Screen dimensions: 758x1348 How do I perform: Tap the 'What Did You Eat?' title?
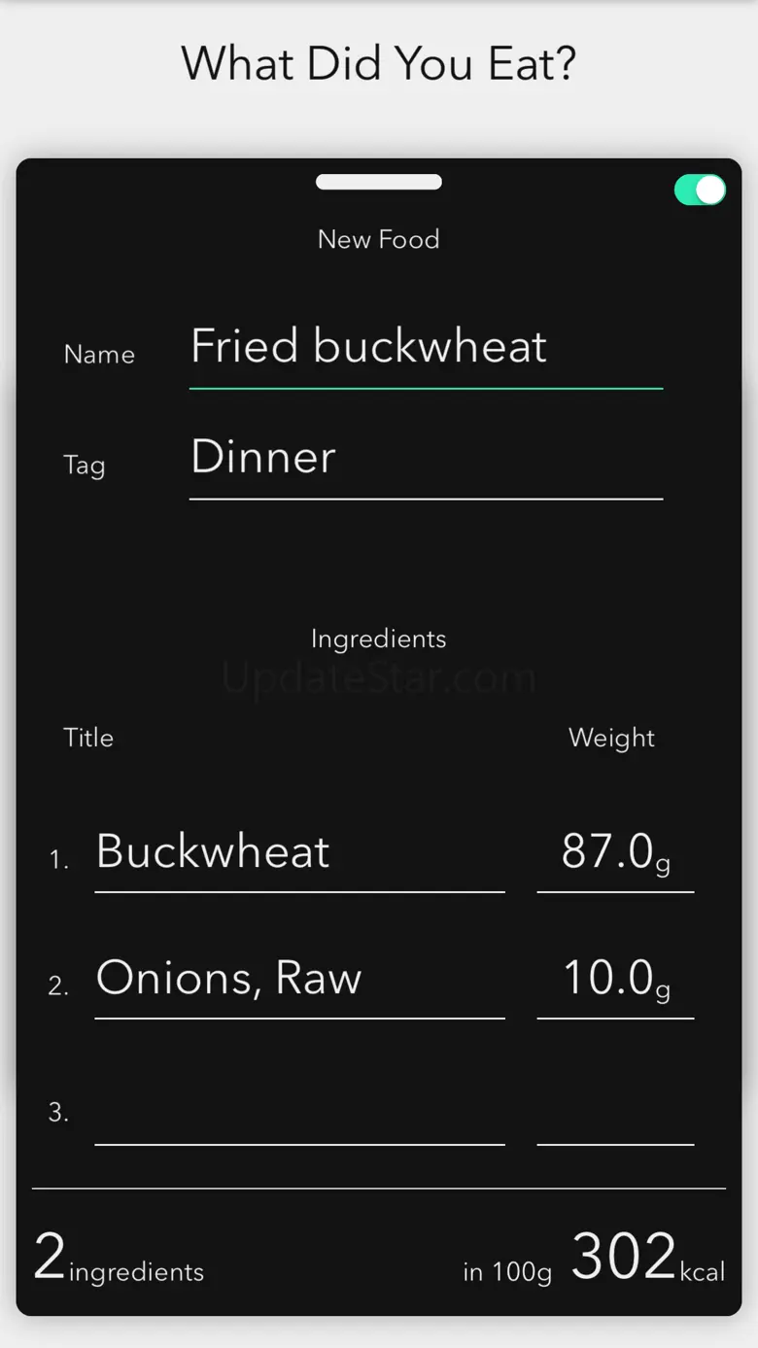point(379,64)
